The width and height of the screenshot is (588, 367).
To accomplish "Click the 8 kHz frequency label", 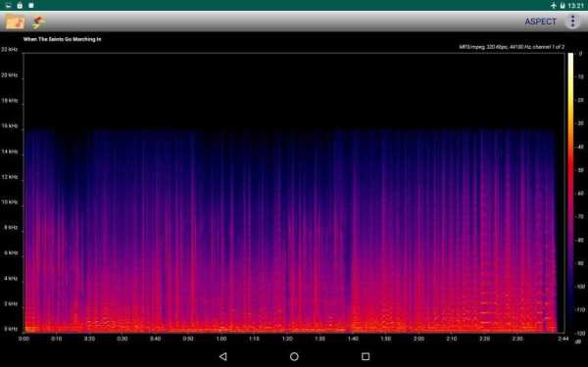I will tap(11, 227).
